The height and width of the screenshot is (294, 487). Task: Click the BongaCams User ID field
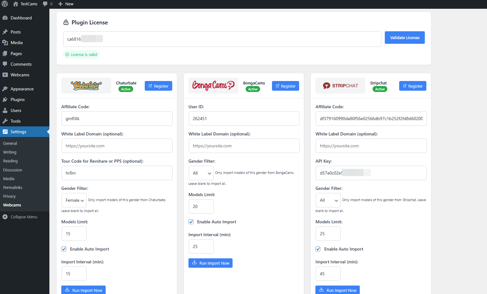coord(244,119)
